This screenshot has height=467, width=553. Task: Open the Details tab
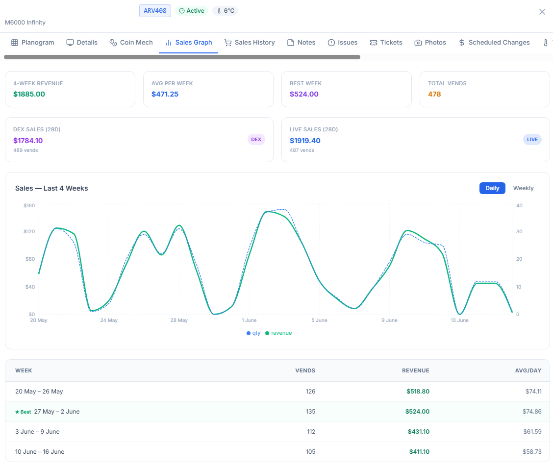tap(82, 43)
